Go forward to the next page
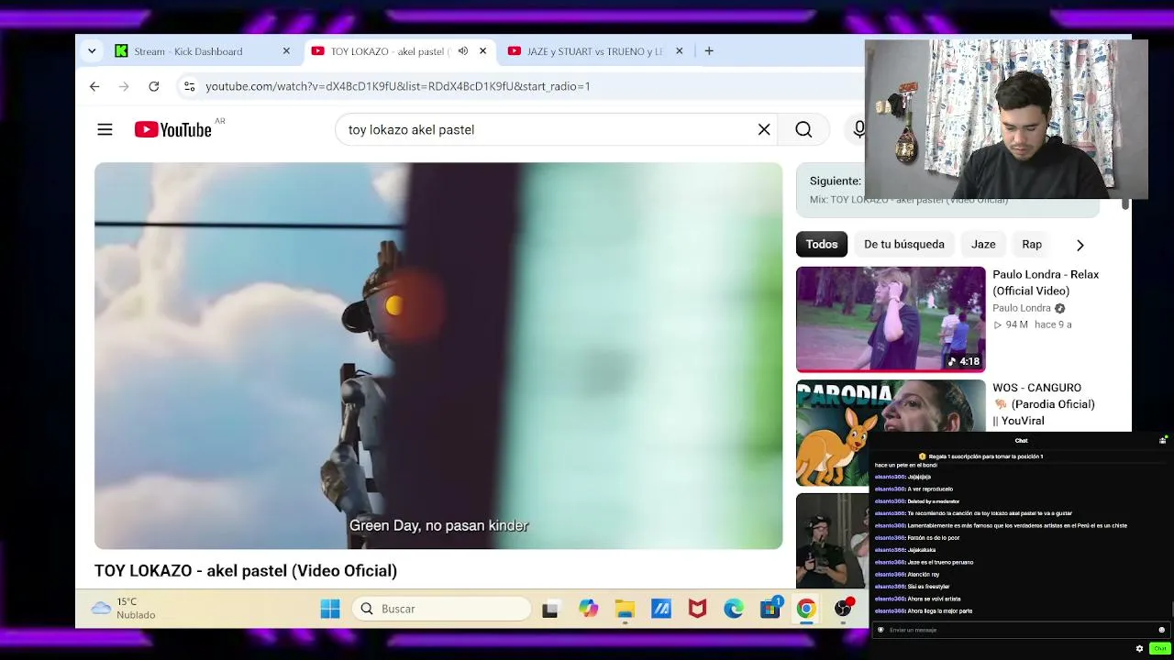 pyautogui.click(x=124, y=86)
